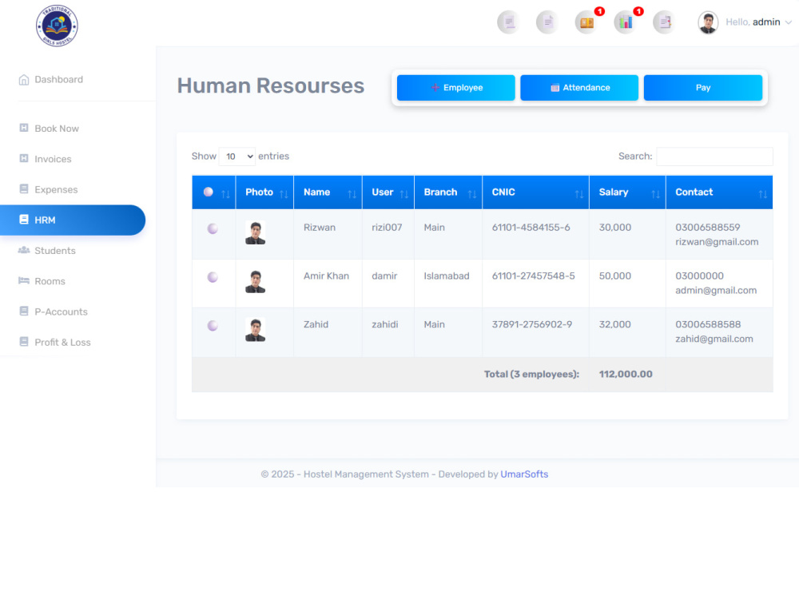Open the orange book icon with notification badge
The width and height of the screenshot is (799, 599).
(586, 22)
